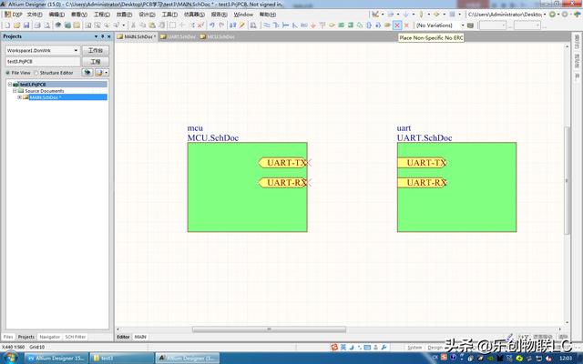Click the UART-TX entry on mcu sheet
583x364 pixels.
283,163
